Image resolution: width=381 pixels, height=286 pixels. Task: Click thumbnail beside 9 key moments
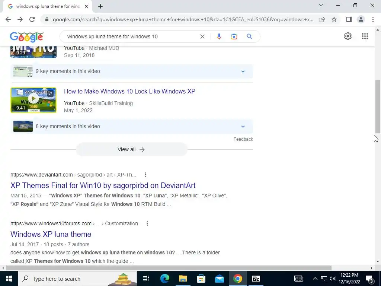pyautogui.click(x=23, y=71)
